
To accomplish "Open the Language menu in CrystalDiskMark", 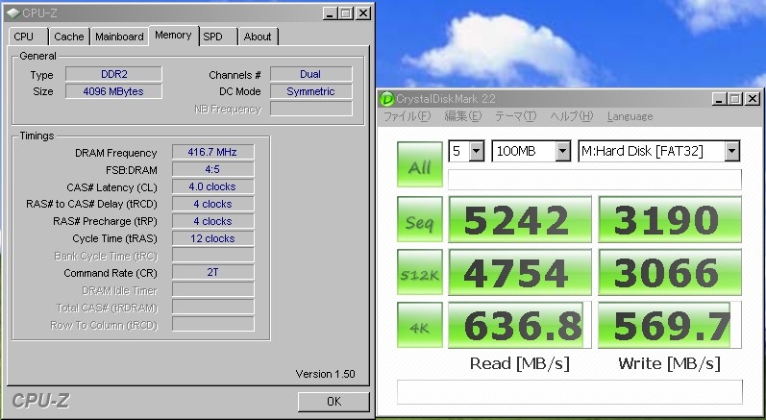I will pyautogui.click(x=630, y=116).
